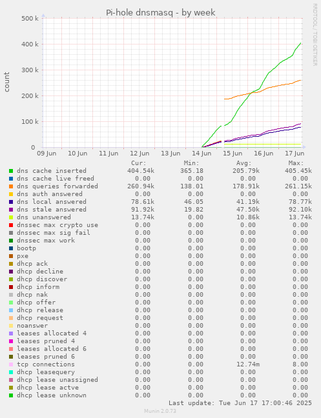
Task: Click the 78.61k current local answered value
Action: [143, 201]
